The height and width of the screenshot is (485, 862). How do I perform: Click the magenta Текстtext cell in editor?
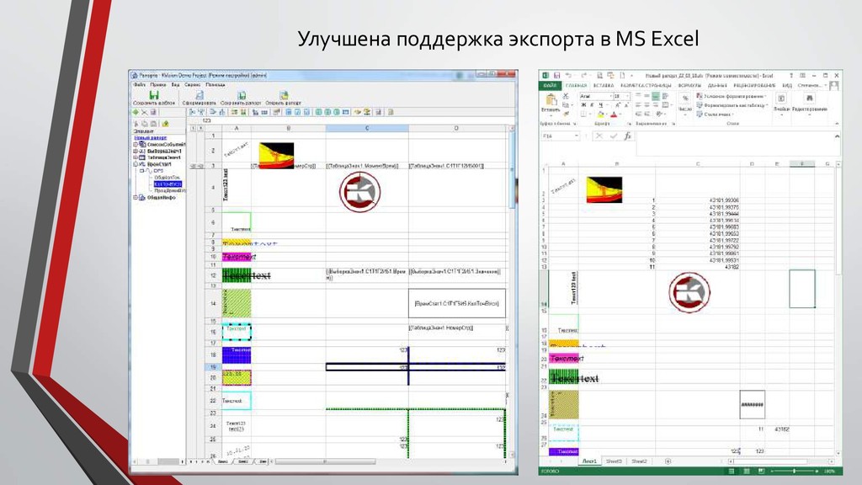(237, 257)
